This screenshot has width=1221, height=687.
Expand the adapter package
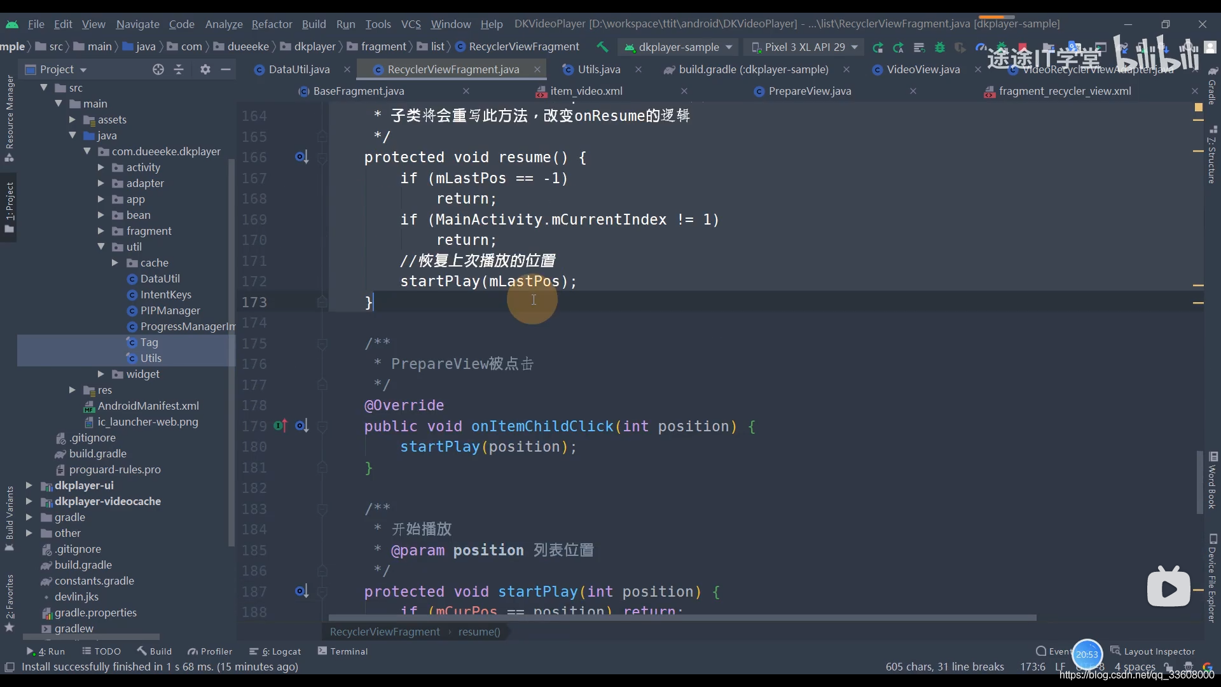pos(100,183)
